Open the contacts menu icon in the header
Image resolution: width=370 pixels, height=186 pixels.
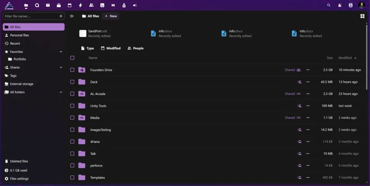[351, 5]
